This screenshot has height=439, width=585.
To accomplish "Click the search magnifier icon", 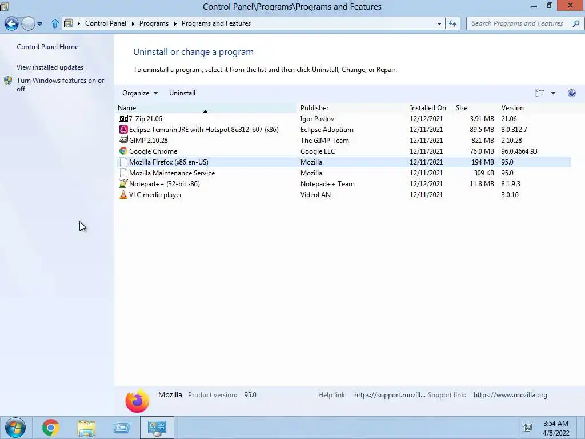I will 576,23.
